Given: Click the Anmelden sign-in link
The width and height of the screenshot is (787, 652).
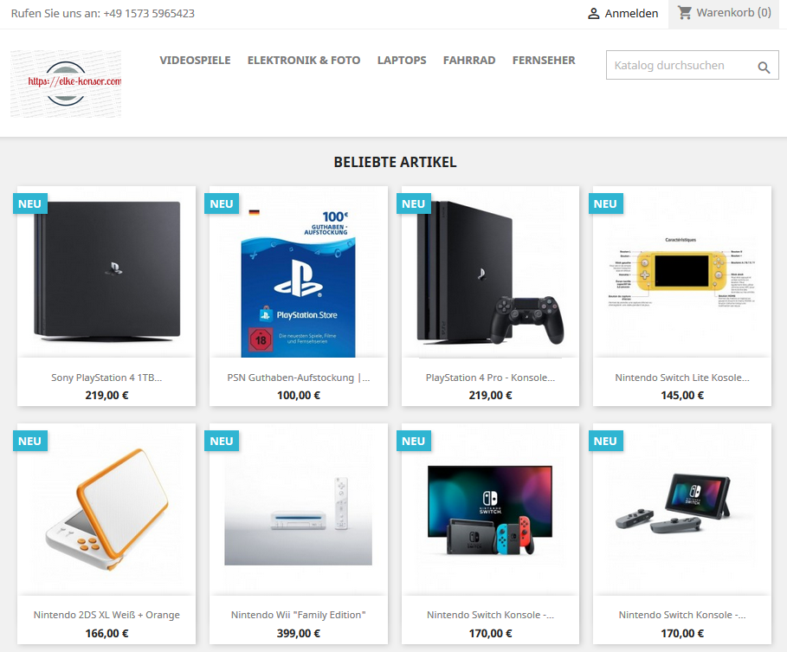Looking at the screenshot, I should click(x=631, y=14).
